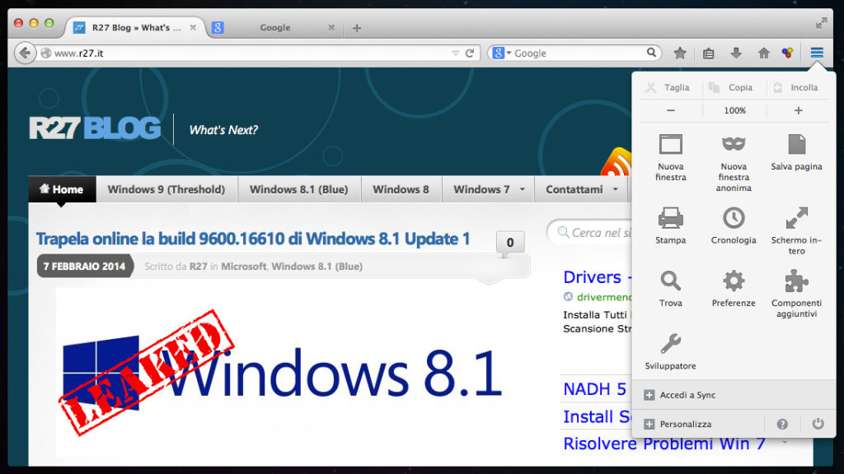Screen dimensions: 844x474
Task: Select the R27 Blog tab
Action: (x=134, y=27)
